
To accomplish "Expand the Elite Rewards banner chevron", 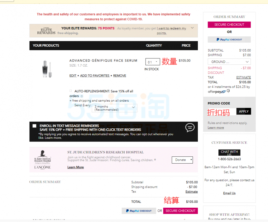I will pos(192,28).
